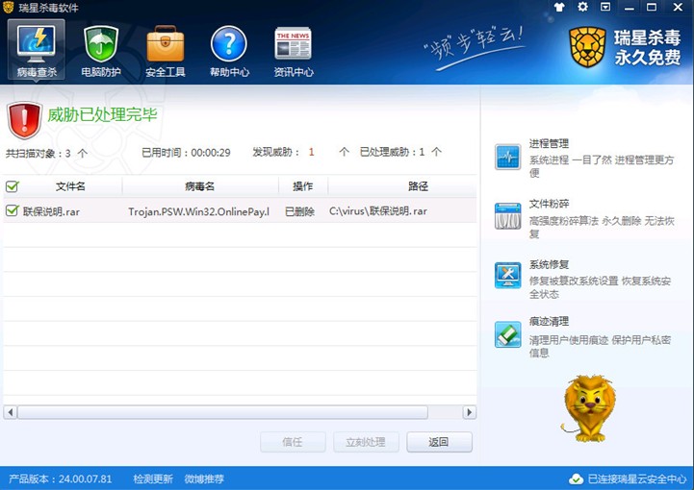
Task: Click the 检测更新 link in status bar
Action: coord(153,478)
